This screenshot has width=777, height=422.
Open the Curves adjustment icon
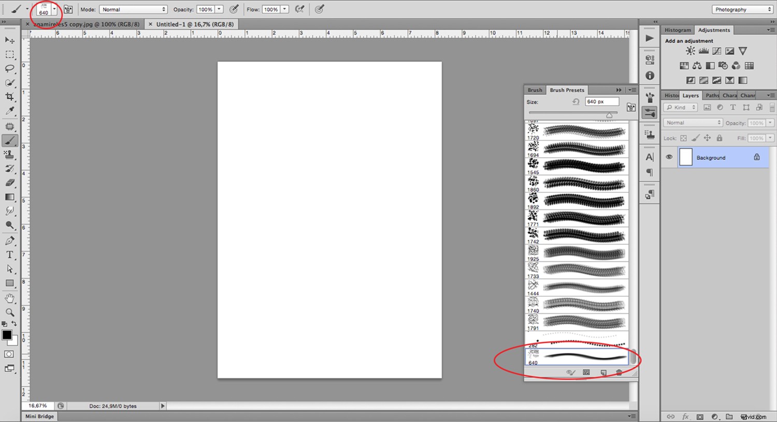pyautogui.click(x=716, y=51)
